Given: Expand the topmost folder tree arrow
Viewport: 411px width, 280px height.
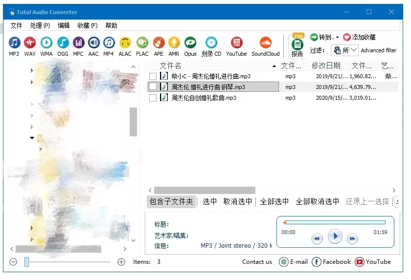Looking at the screenshot, I should 32,70.
